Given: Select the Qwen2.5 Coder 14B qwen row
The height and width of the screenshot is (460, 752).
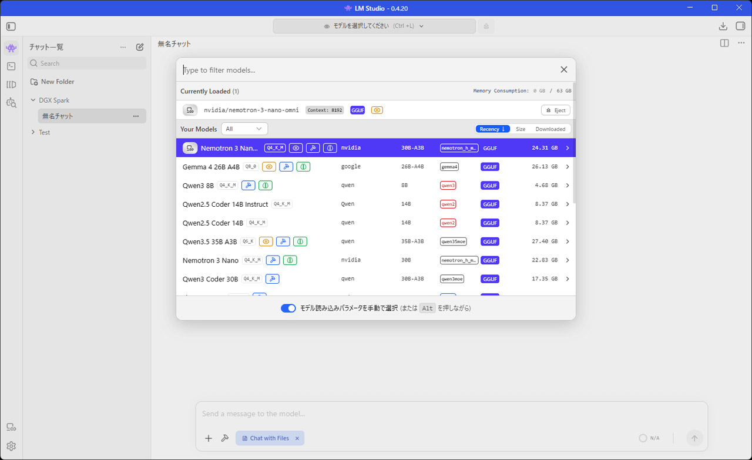Looking at the screenshot, I should (376, 223).
